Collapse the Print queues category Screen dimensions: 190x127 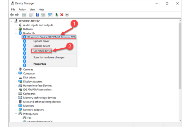pyautogui.click(x=16, y=114)
